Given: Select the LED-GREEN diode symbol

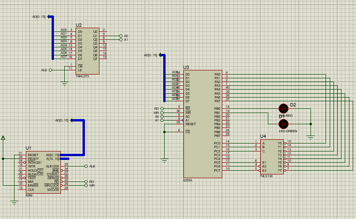Looking at the screenshot, I should click(x=283, y=124).
